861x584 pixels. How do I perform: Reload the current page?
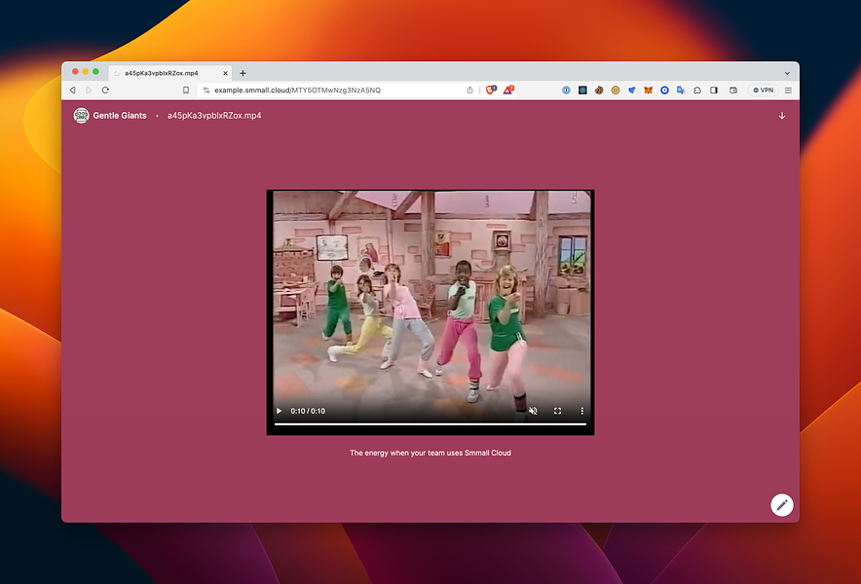(105, 90)
